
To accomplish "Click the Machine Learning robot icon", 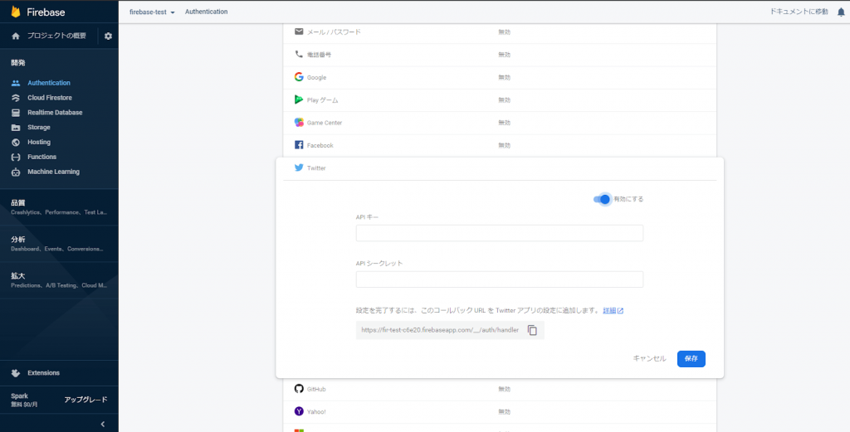I will pos(16,172).
